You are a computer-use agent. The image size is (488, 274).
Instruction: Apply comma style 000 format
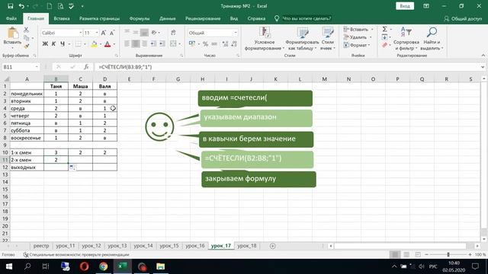pos(214,44)
